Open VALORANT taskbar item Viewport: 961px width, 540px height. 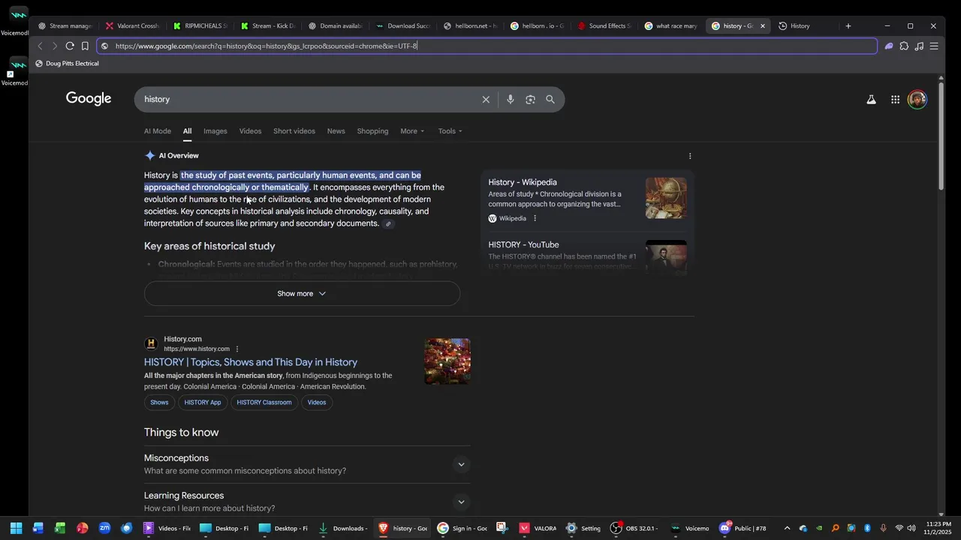pos(538,528)
